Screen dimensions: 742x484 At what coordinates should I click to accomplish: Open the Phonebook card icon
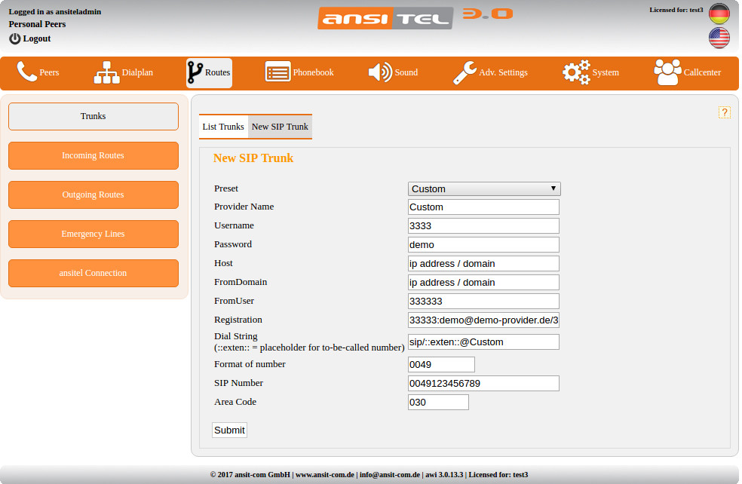[x=277, y=72]
